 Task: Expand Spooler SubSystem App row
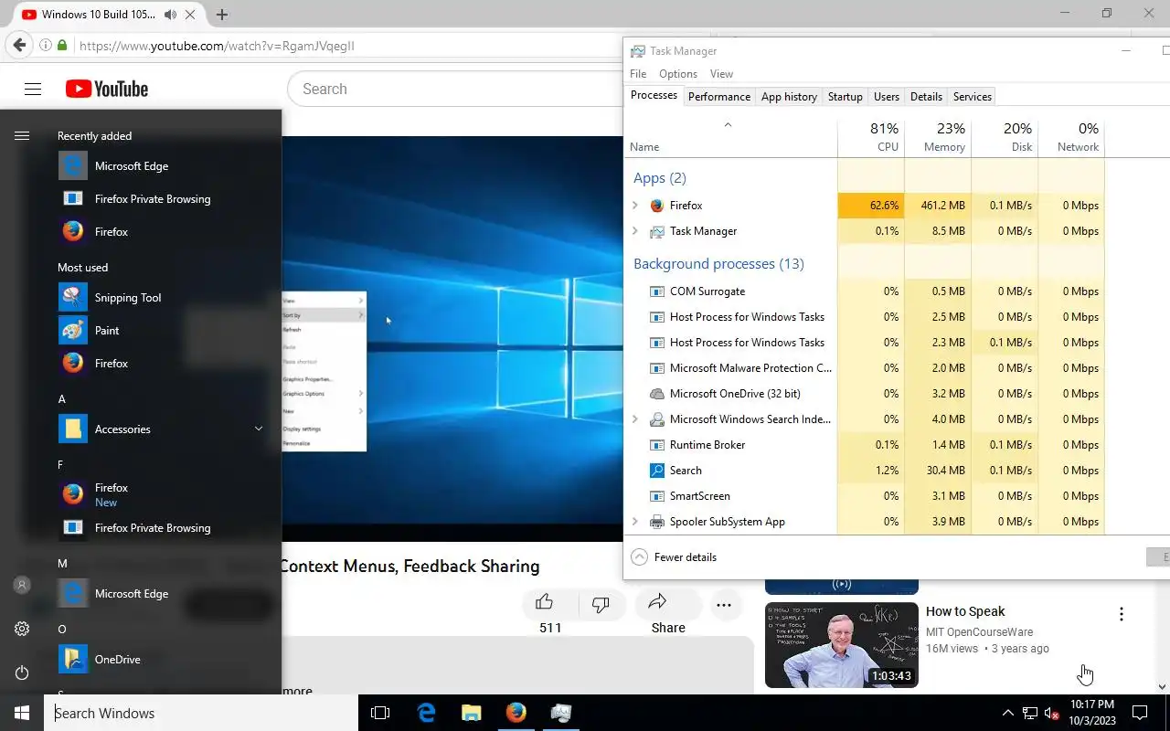pos(635,522)
